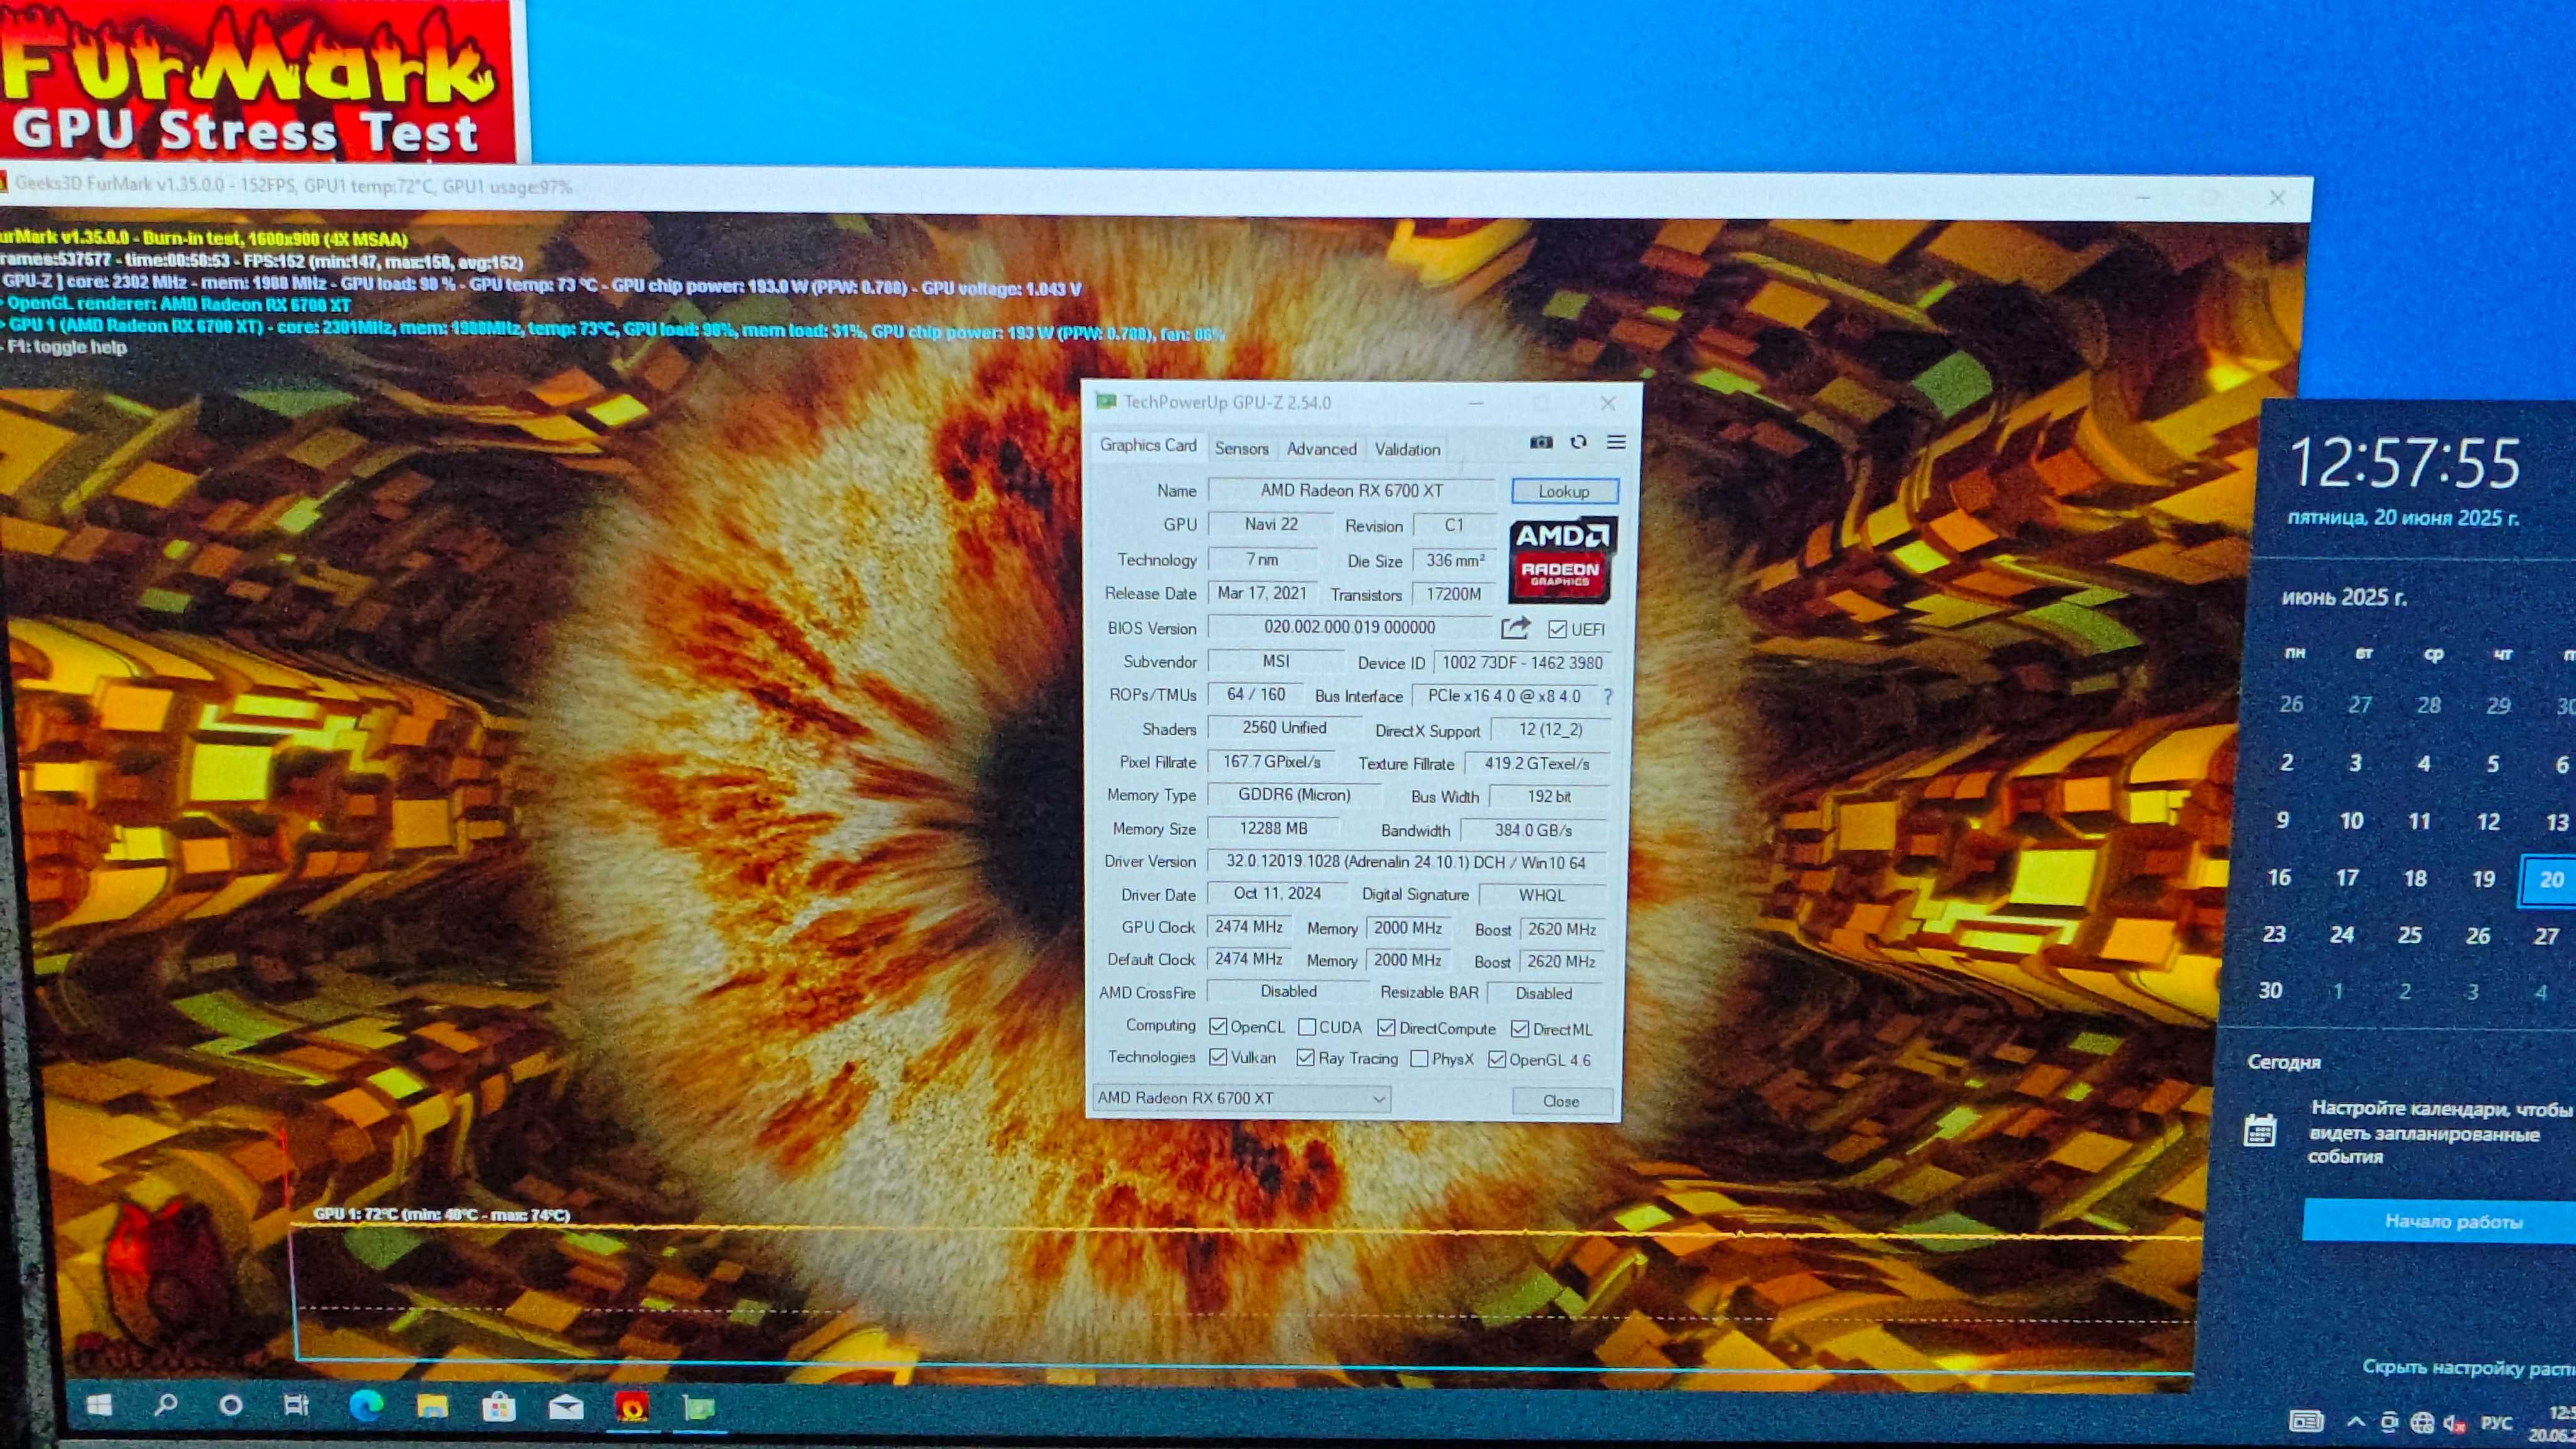Open File Explorer from taskbar
2576x1449 pixels.
[432, 1407]
